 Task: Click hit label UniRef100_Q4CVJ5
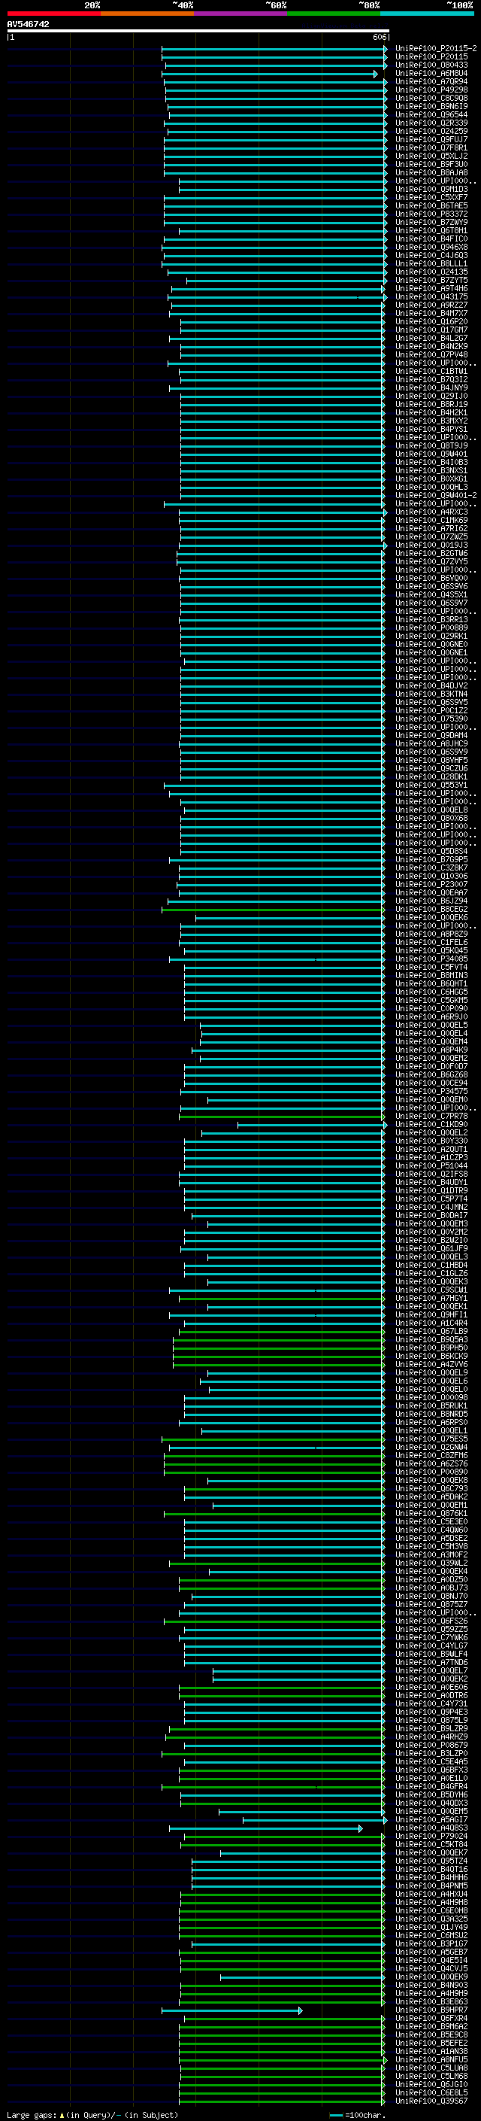[431, 1969]
